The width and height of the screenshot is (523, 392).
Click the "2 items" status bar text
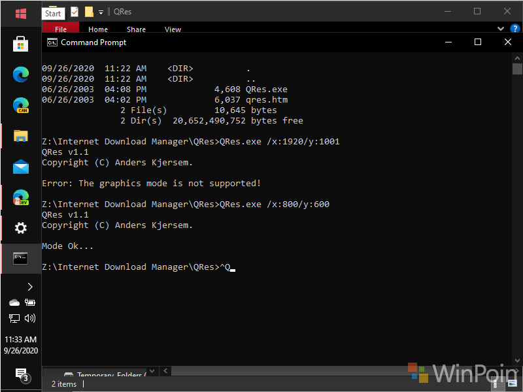coord(63,384)
